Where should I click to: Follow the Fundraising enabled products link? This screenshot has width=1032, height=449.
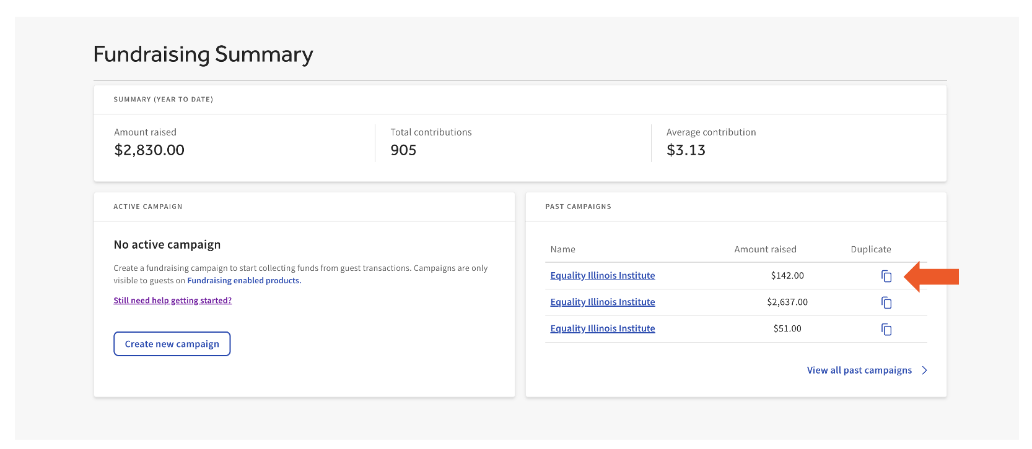pos(244,281)
